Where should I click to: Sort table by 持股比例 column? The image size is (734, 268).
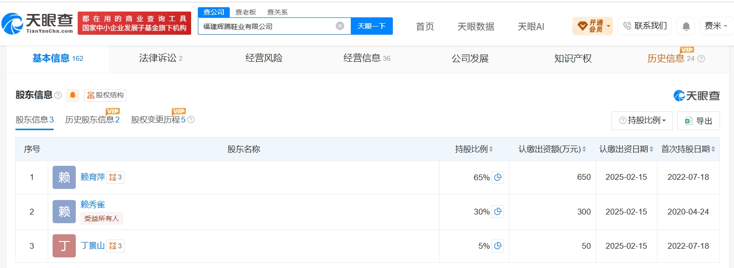coord(474,149)
